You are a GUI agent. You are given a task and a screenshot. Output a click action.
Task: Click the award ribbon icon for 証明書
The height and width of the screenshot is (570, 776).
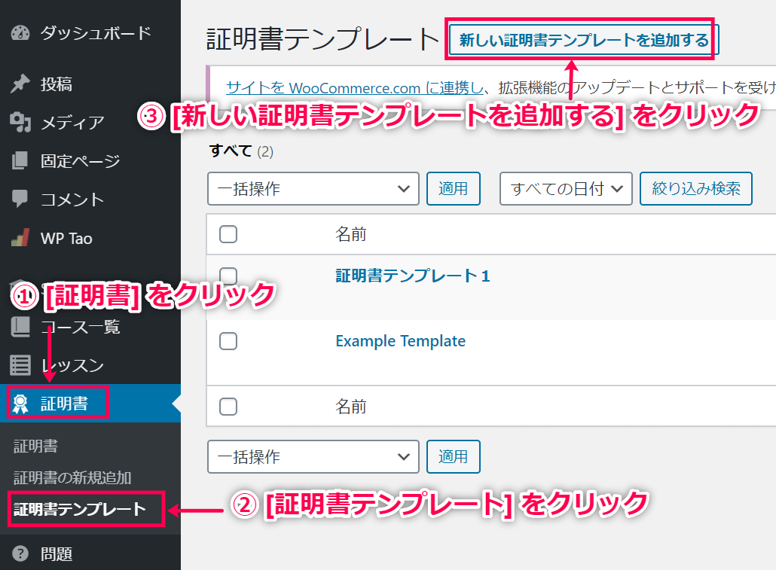tap(20, 404)
